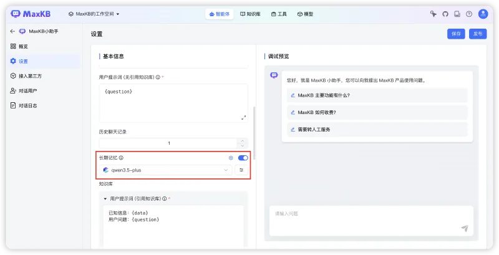
Task: Click the 历史聊天记录 number field
Action: click(x=168, y=143)
